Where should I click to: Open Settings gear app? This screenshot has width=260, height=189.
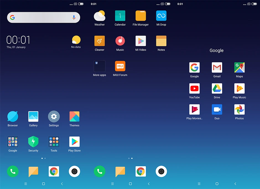[54, 116]
